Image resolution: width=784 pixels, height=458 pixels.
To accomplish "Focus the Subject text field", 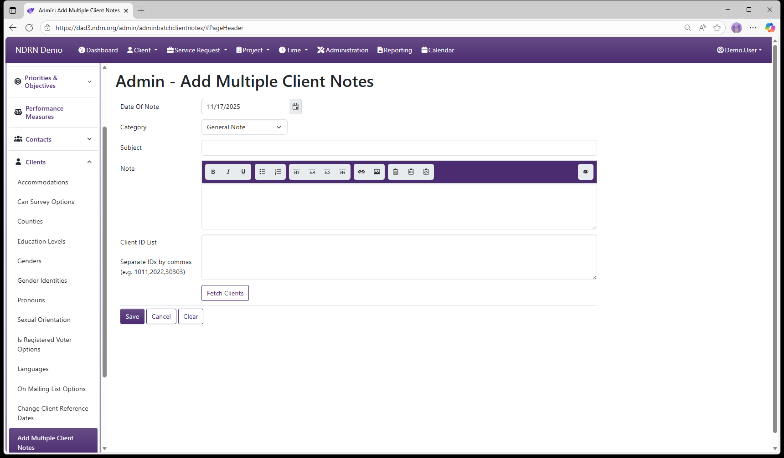I will click(399, 148).
